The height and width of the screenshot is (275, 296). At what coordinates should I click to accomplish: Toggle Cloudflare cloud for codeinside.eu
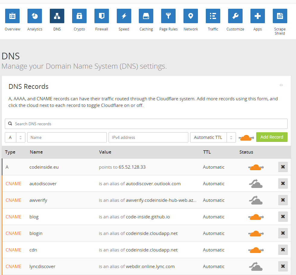(x=256, y=167)
